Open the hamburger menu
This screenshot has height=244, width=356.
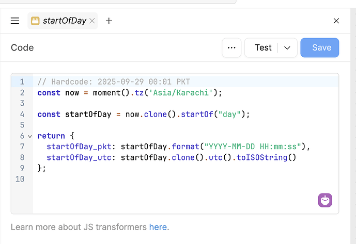point(15,21)
